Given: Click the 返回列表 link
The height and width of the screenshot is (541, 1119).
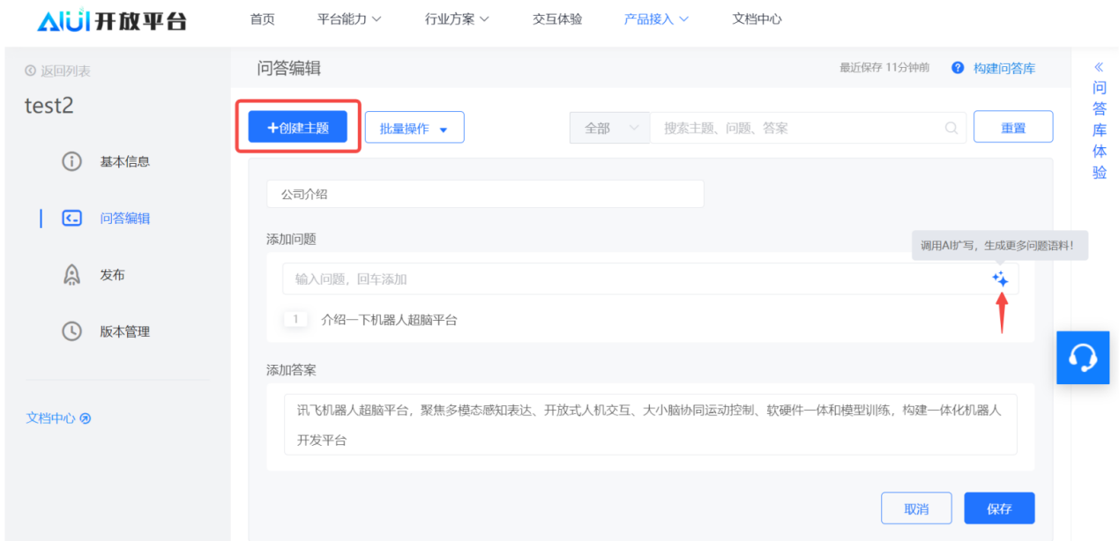Looking at the screenshot, I should point(58,70).
